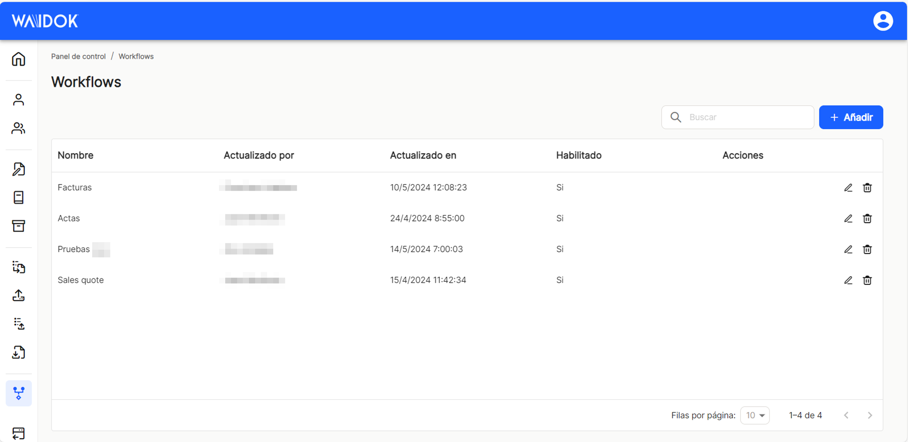Delete the Facturas workflow
This screenshot has height=442, width=908.
tap(867, 188)
